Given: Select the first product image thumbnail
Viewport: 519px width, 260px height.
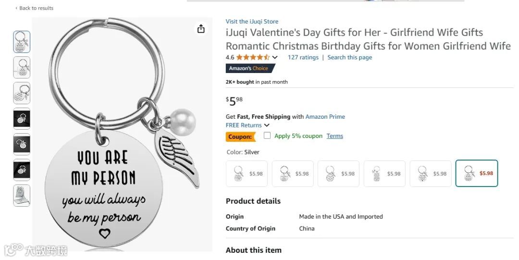Looking at the screenshot, I should (22, 42).
